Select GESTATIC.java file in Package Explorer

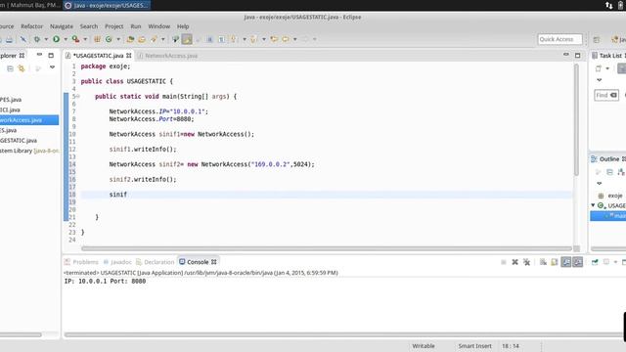[19, 141]
